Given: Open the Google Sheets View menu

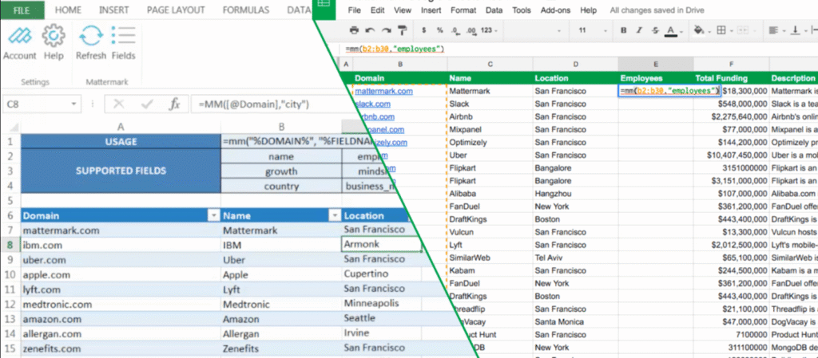Looking at the screenshot, I should pos(403,10).
